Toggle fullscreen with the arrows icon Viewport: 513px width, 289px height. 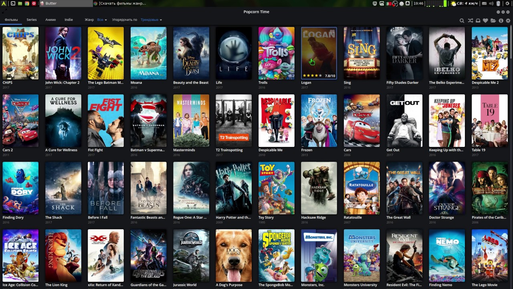(4, 12)
